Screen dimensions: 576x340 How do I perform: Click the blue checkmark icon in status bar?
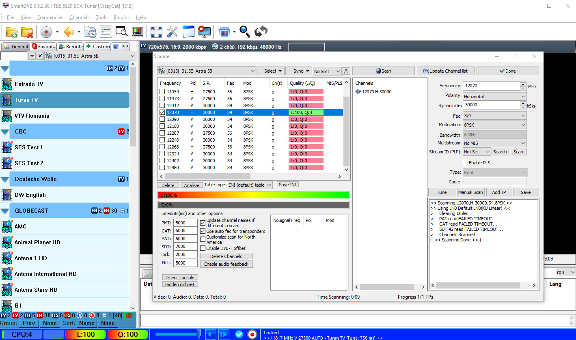tap(239, 334)
